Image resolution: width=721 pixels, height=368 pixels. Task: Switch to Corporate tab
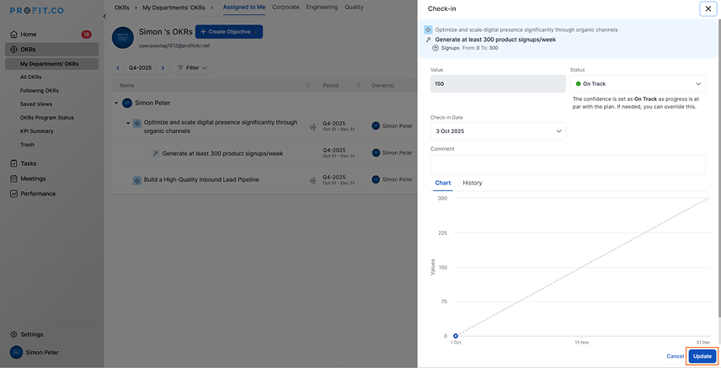pos(286,7)
